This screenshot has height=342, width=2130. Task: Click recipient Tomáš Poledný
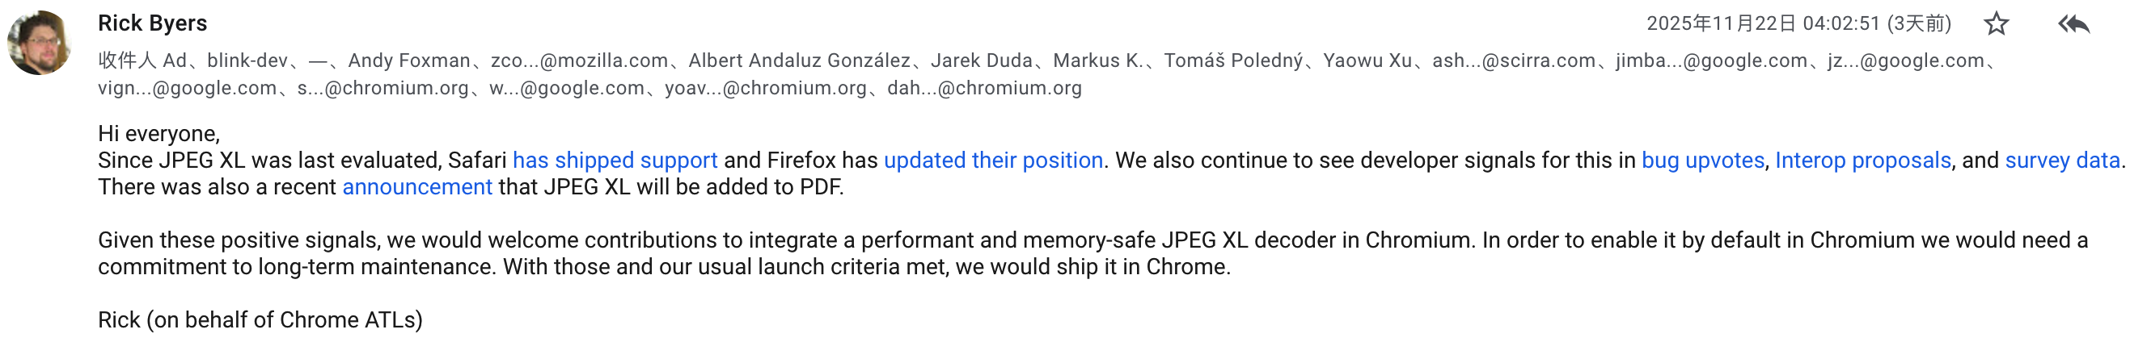click(1233, 60)
